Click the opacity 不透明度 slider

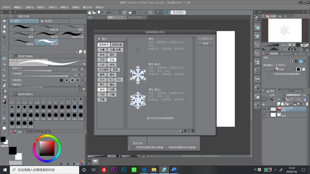43,76
